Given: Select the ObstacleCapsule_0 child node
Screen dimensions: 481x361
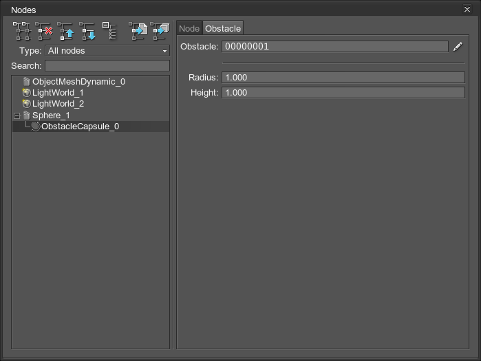Looking at the screenshot, I should [x=80, y=127].
